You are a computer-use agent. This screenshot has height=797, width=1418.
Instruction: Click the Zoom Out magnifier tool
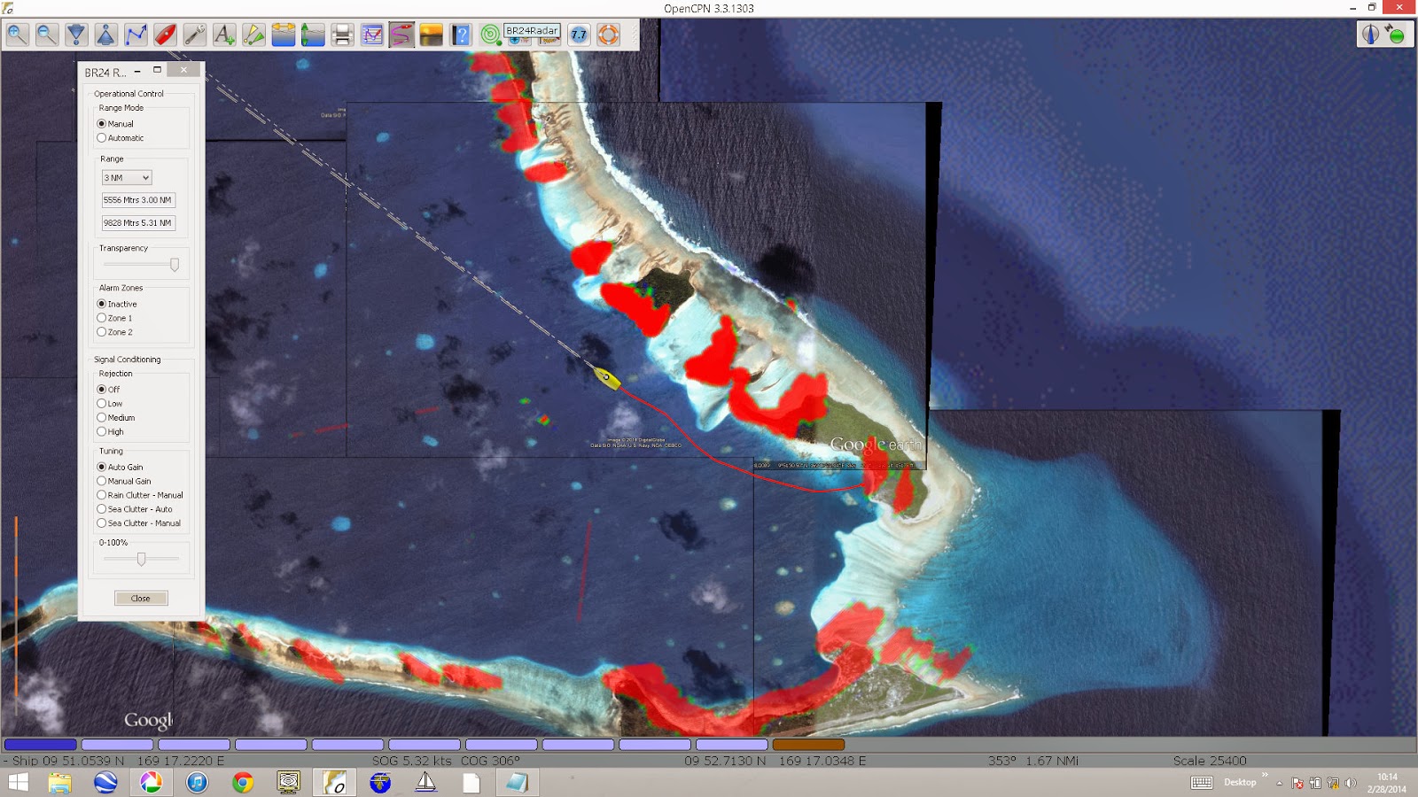47,35
